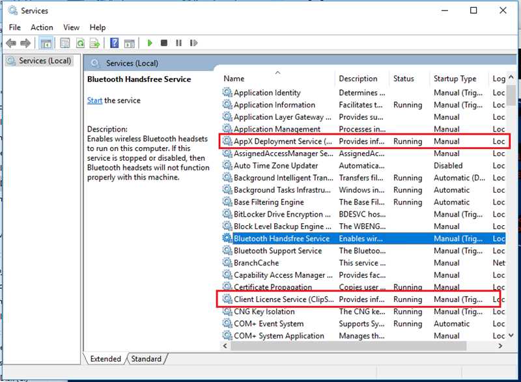
Task: Click the gear icon beside Client License Service
Action: point(227,299)
